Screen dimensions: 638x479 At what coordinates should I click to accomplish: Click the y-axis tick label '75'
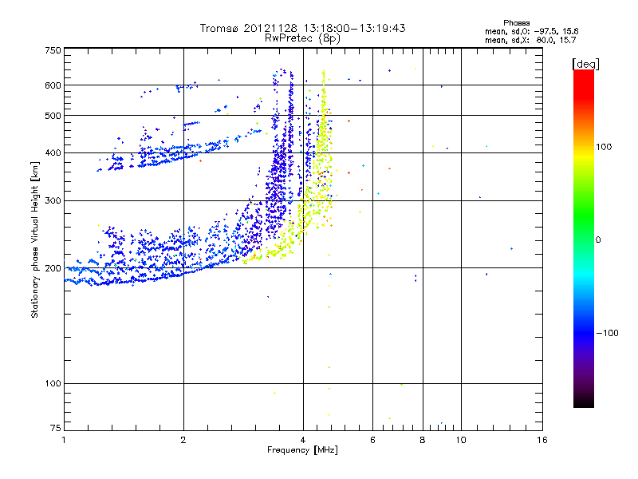(x=56, y=428)
